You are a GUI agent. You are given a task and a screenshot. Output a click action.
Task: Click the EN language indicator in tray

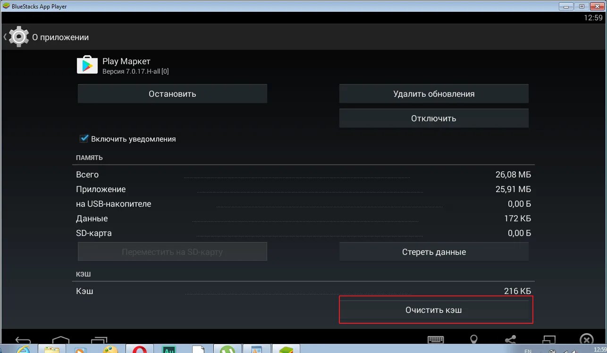coord(528,351)
